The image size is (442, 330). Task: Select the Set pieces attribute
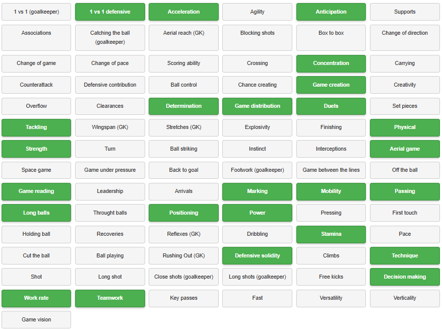[x=405, y=106]
